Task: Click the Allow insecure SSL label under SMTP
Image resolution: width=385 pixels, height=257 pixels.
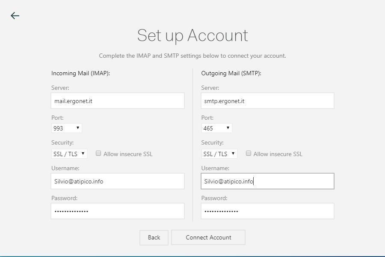Action: coord(278,154)
